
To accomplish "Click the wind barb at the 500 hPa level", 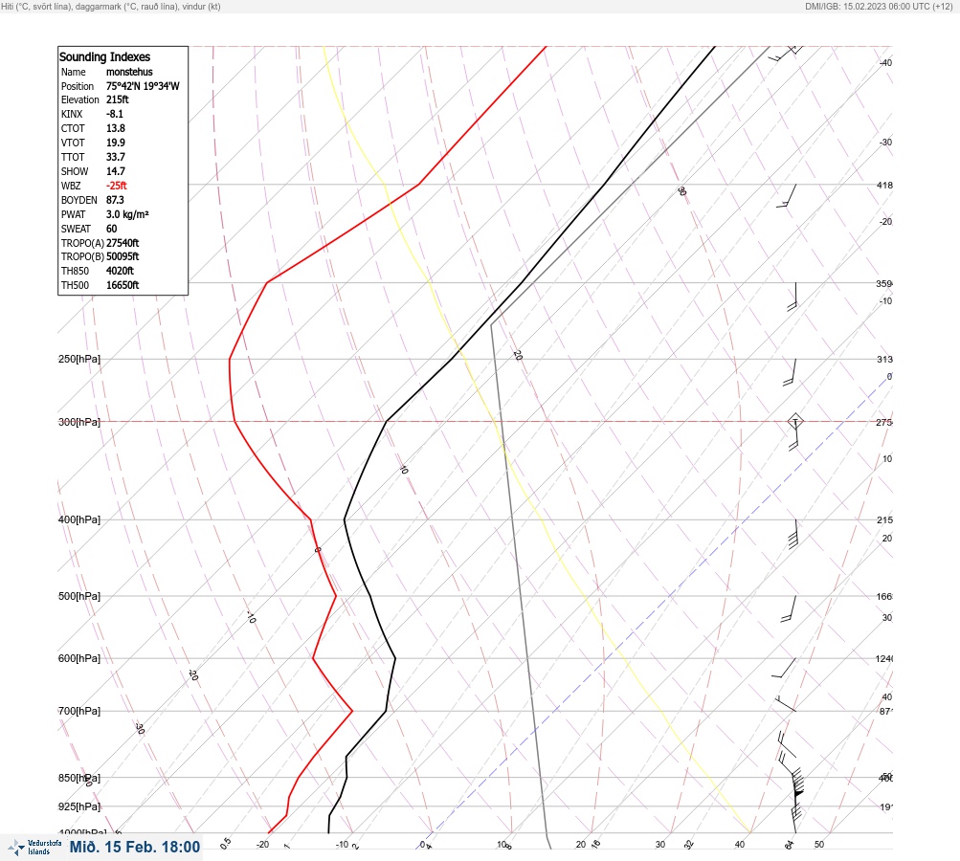I will [790, 608].
